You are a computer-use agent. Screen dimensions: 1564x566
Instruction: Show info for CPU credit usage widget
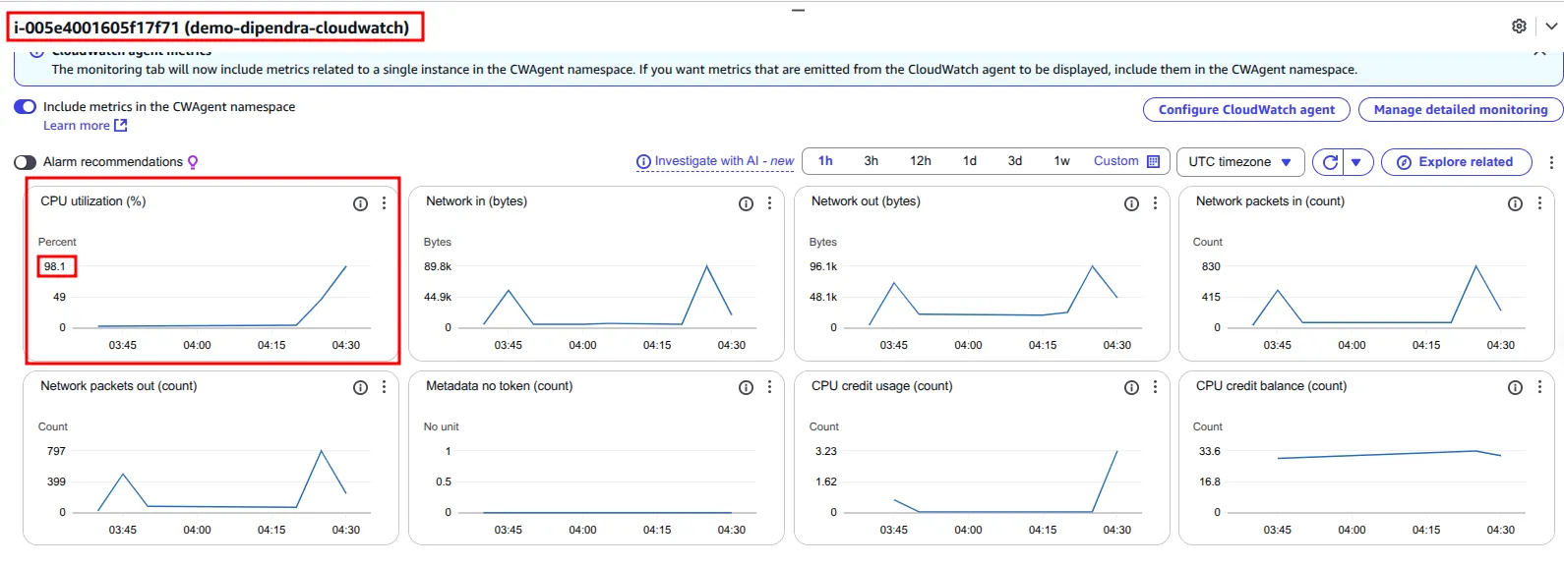pyautogui.click(x=1131, y=388)
